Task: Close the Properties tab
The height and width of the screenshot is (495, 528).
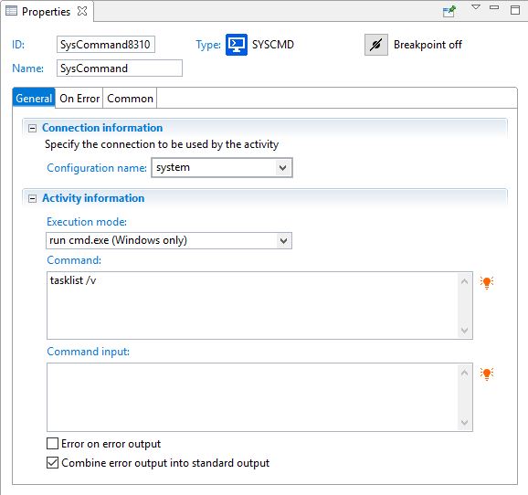Action: 82,11
